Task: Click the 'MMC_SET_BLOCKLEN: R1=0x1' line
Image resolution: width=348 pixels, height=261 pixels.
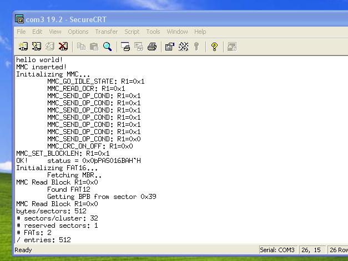Action: pyautogui.click(x=63, y=153)
